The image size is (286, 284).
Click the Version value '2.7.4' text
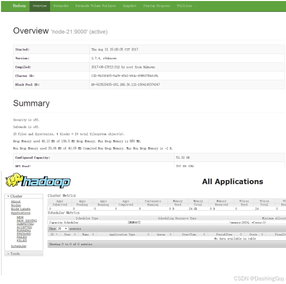[104, 58]
